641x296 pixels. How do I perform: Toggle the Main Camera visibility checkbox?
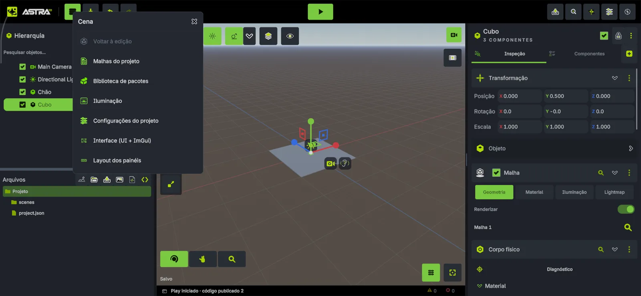coord(22,67)
